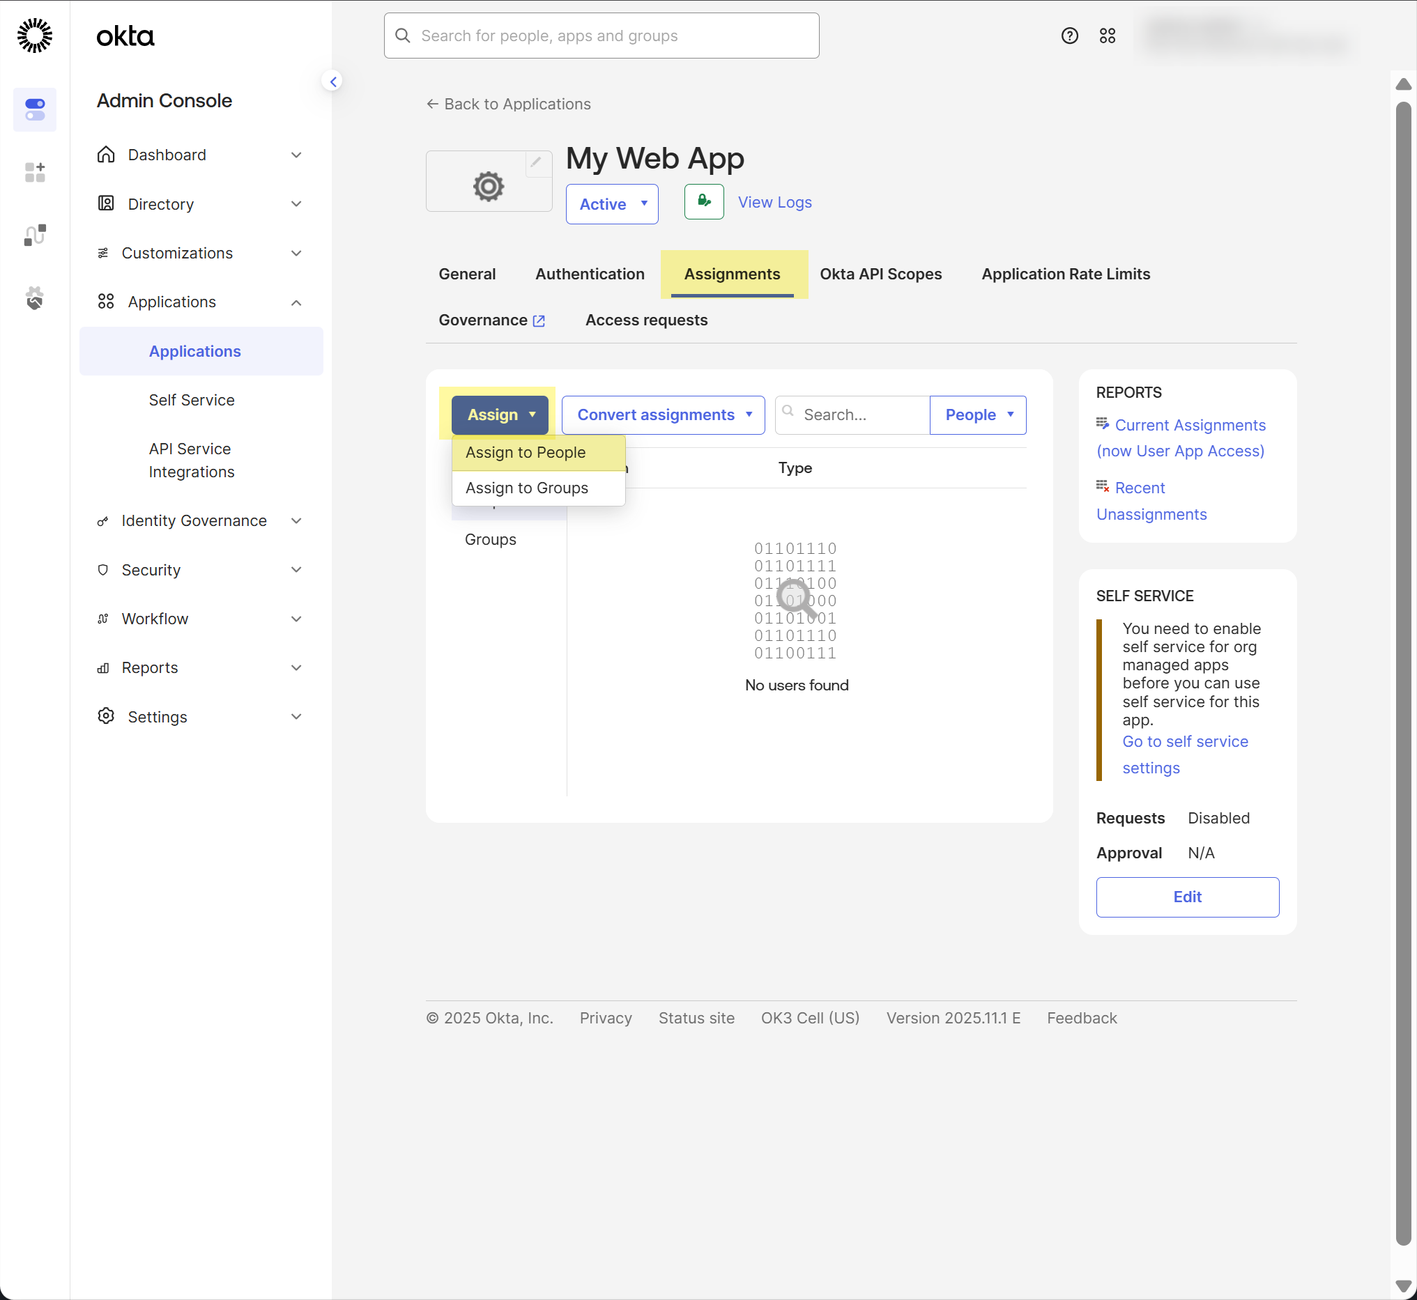The width and height of the screenshot is (1417, 1300).
Task: Click the add apps icon in left rail
Action: [34, 172]
